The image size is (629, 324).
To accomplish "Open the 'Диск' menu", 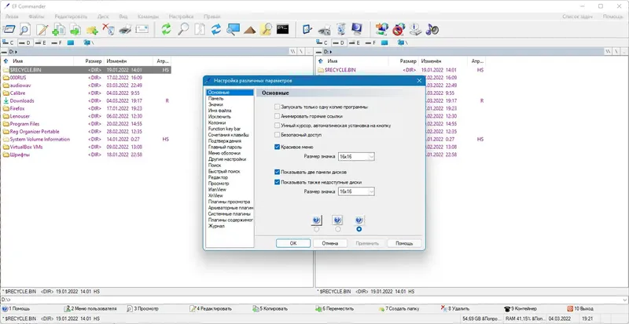I will click(x=103, y=16).
